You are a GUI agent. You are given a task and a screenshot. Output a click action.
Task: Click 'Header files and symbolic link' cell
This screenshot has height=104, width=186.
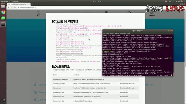(87, 97)
